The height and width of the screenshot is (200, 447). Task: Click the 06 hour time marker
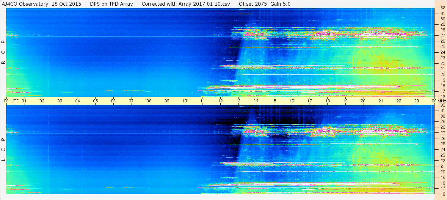tap(113, 101)
